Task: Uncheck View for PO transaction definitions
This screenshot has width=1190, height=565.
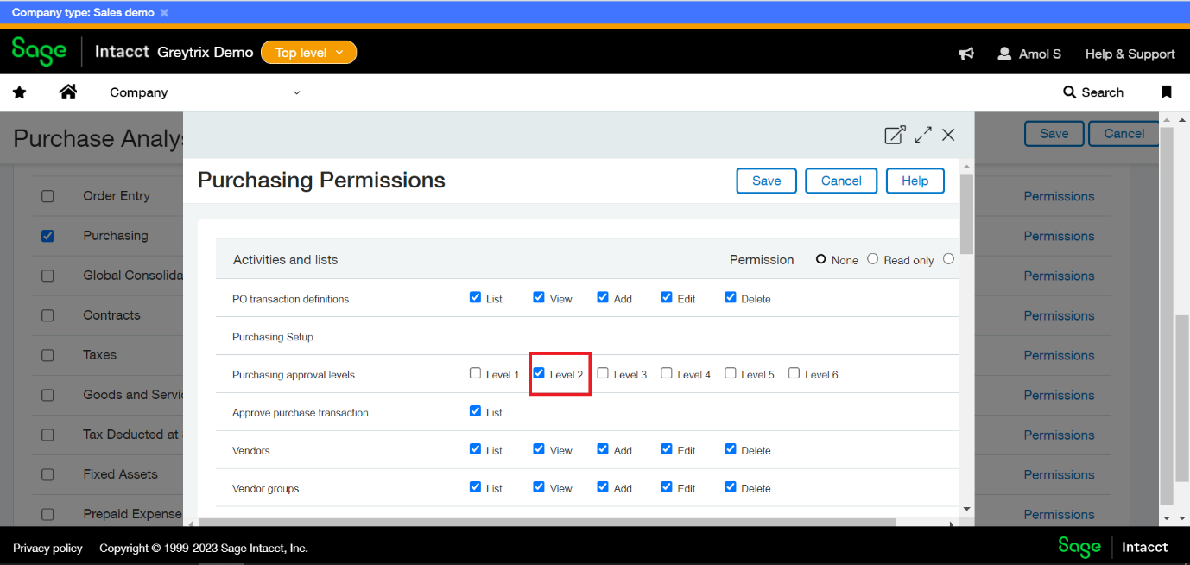Action: pos(539,297)
